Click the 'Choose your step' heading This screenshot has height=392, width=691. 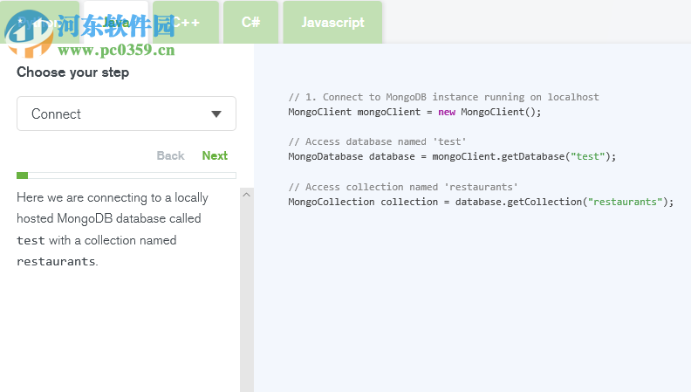(72, 72)
